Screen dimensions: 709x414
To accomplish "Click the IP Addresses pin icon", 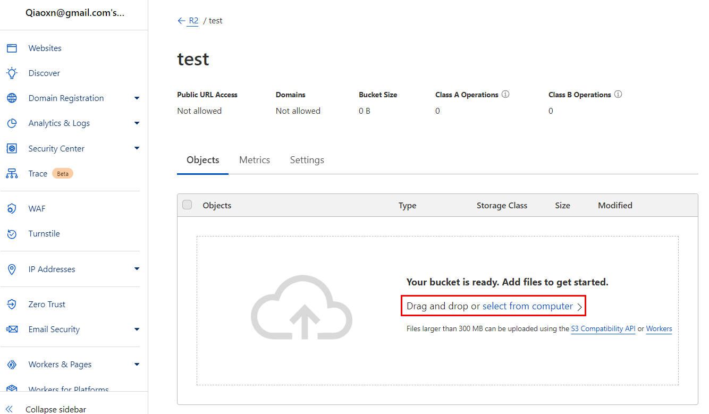I will (x=12, y=269).
